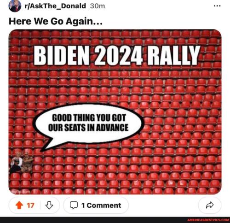Image resolution: width=230 pixels, height=223 pixels.
Task: Click the comment speech bubble icon
Action: [x=74, y=205]
